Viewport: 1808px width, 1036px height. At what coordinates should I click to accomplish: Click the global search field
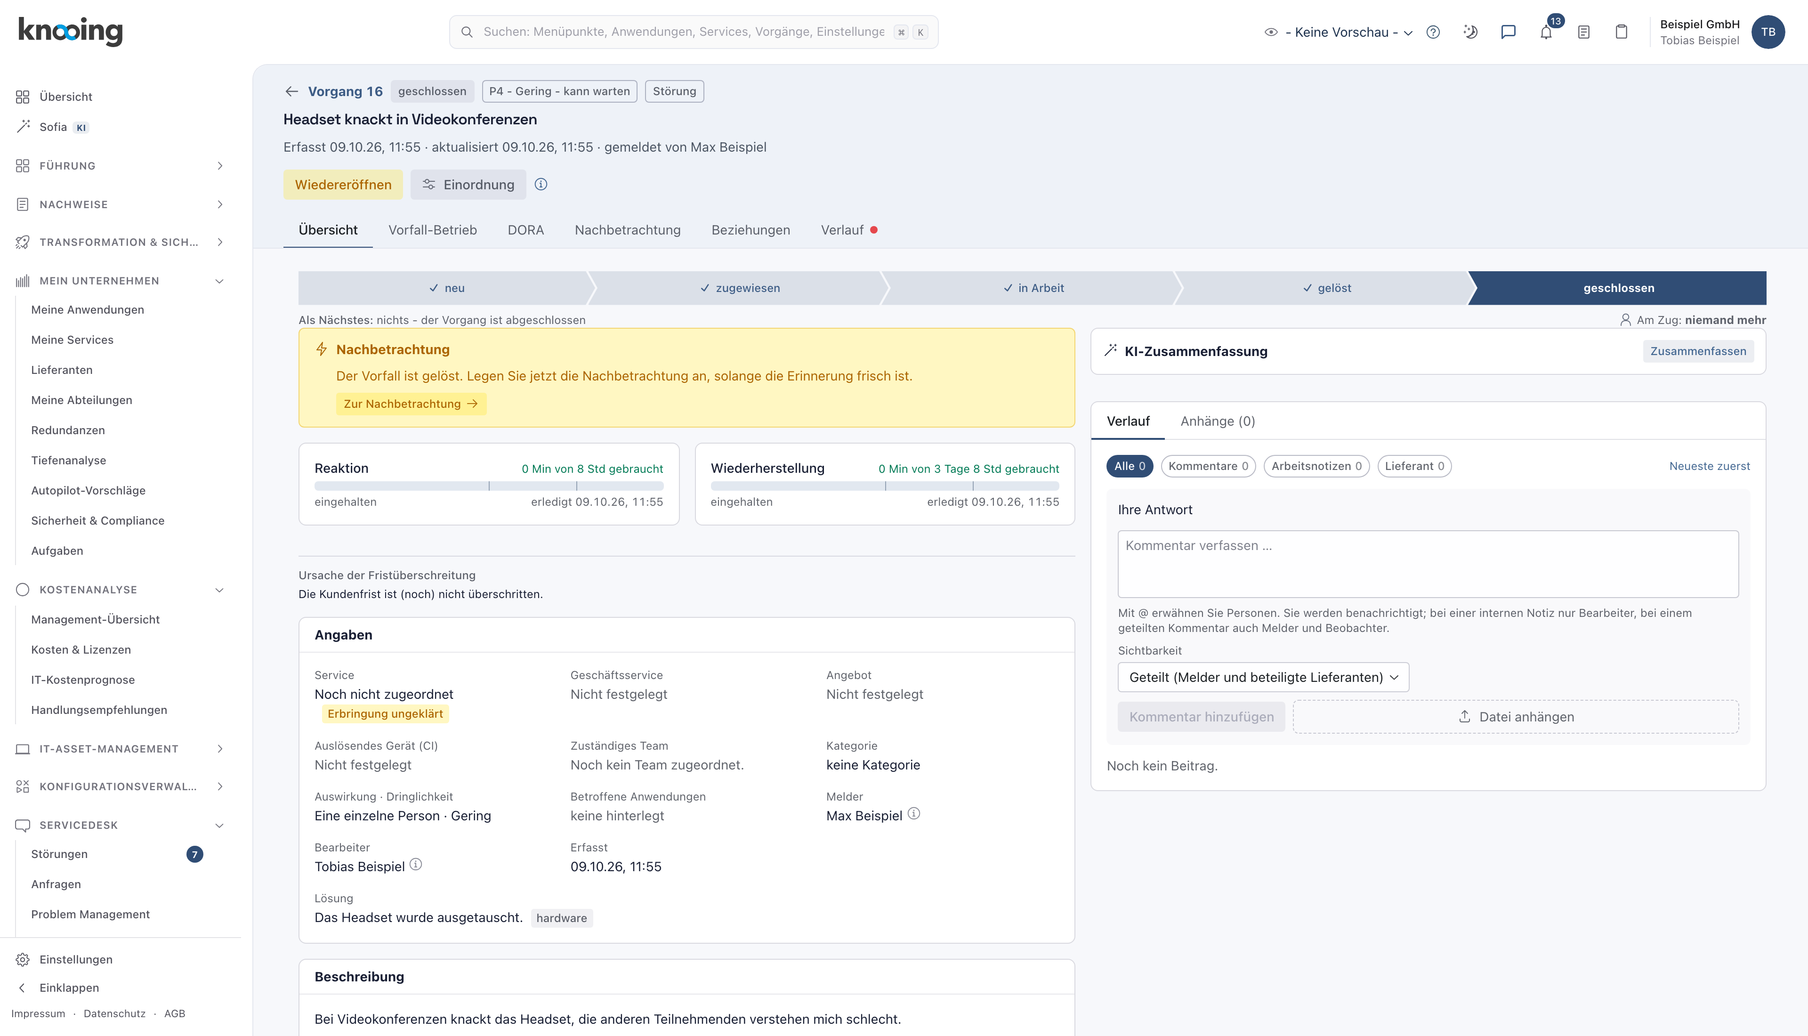(694, 32)
